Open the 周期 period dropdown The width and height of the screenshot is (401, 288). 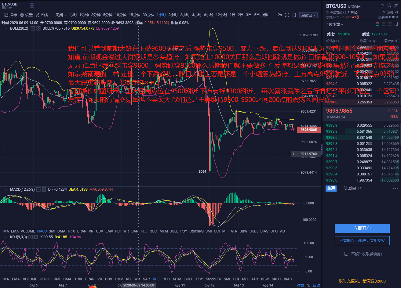point(60,15)
